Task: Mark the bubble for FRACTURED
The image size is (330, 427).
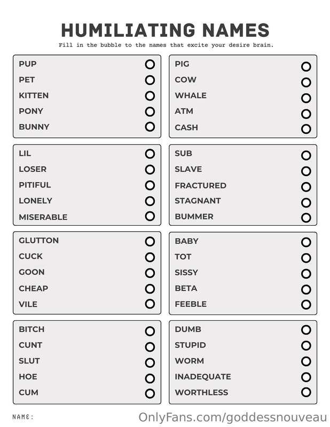Action: (306, 187)
